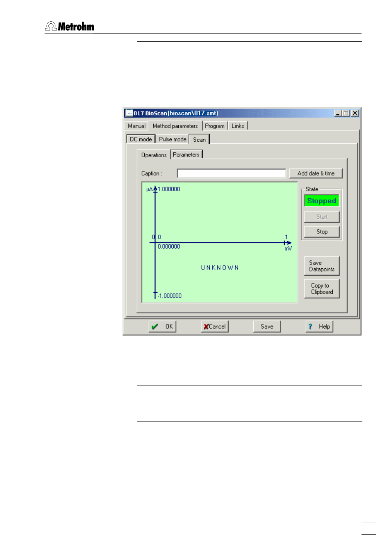
Task: Open the Manual tab
Action: tap(136, 126)
